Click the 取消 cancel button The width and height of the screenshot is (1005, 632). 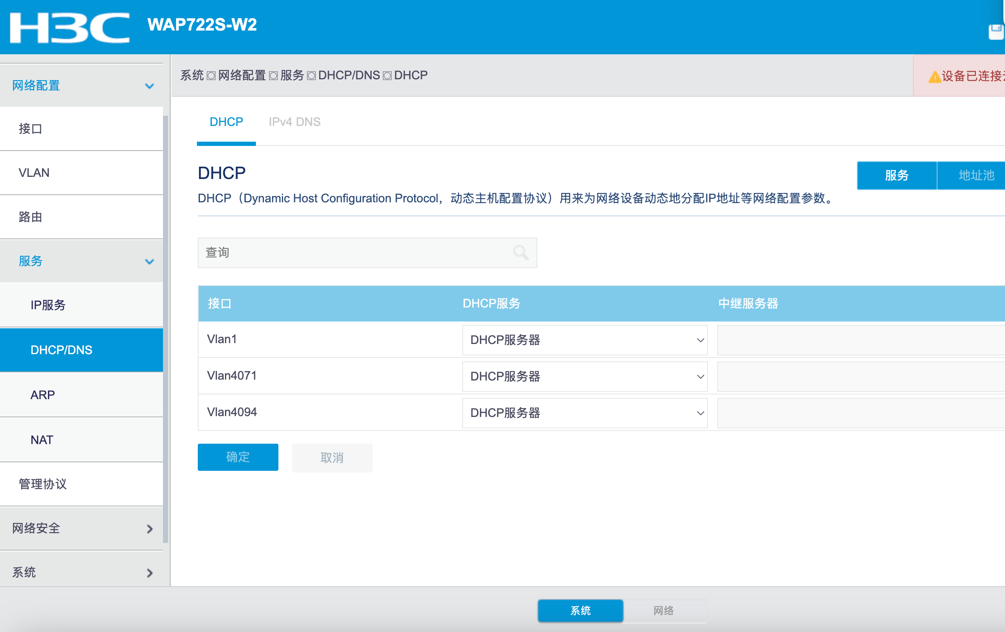[332, 458]
